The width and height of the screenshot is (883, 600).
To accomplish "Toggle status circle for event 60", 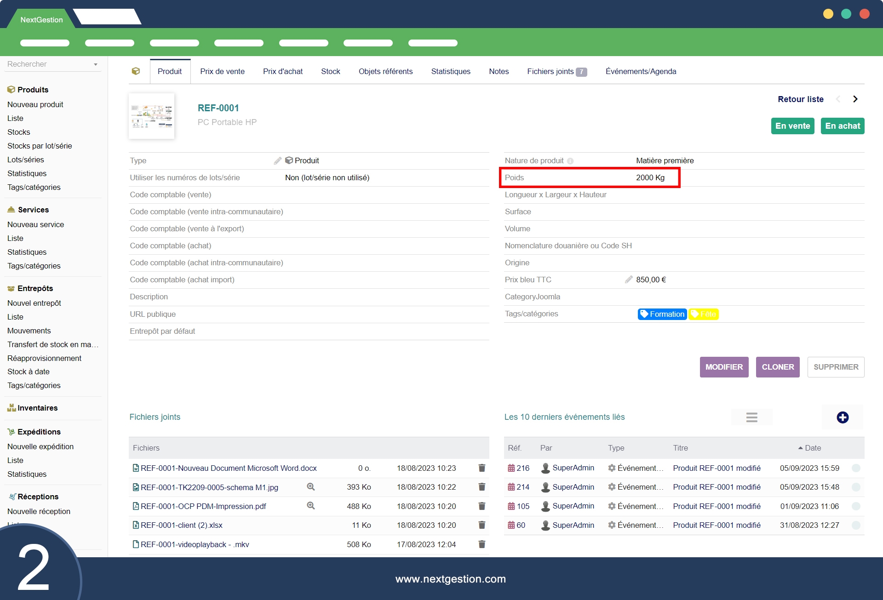I will click(x=856, y=525).
